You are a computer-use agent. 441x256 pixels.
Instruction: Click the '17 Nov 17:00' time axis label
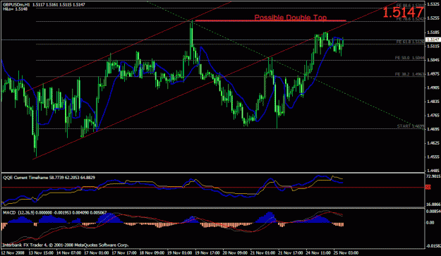[124, 252]
